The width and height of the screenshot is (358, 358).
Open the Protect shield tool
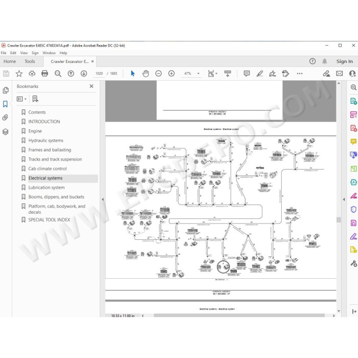click(x=353, y=209)
